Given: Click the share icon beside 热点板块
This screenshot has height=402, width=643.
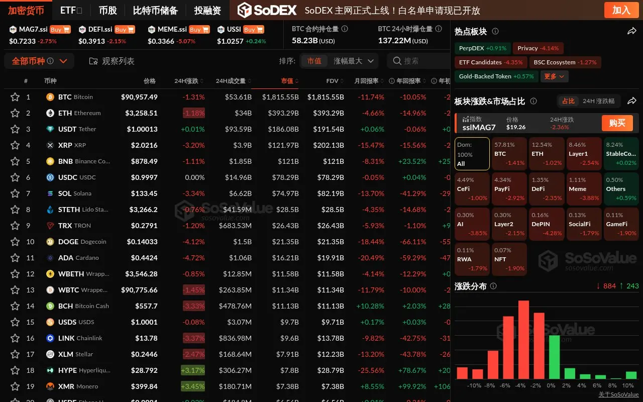Looking at the screenshot, I should click(632, 31).
